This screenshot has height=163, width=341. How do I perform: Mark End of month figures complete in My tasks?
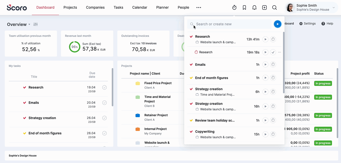coord(104,133)
